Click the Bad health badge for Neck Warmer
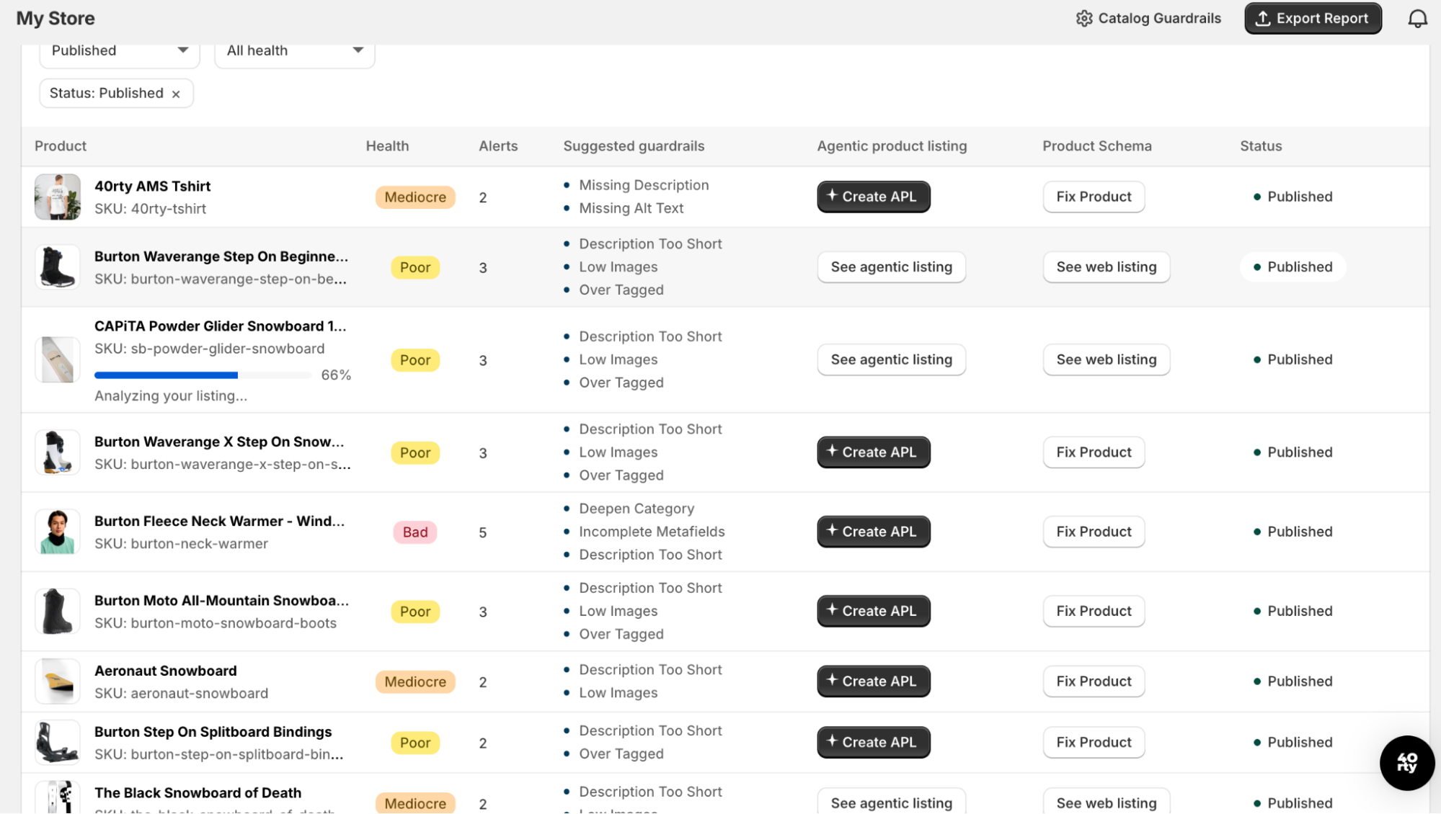Viewport: 1441px width, 814px height. click(x=415, y=532)
